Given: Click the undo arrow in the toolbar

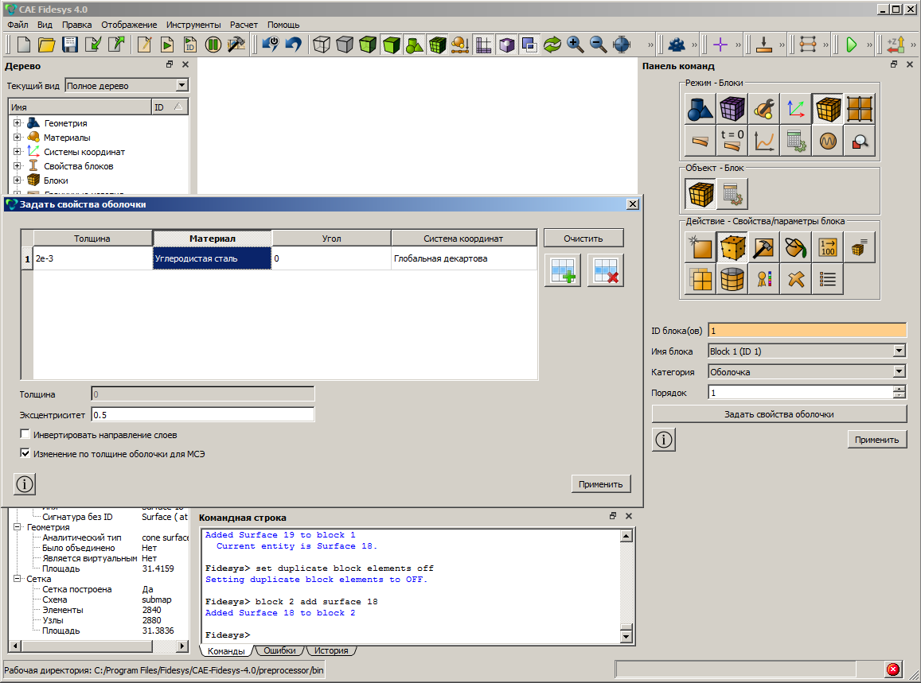Looking at the screenshot, I should tap(293, 45).
